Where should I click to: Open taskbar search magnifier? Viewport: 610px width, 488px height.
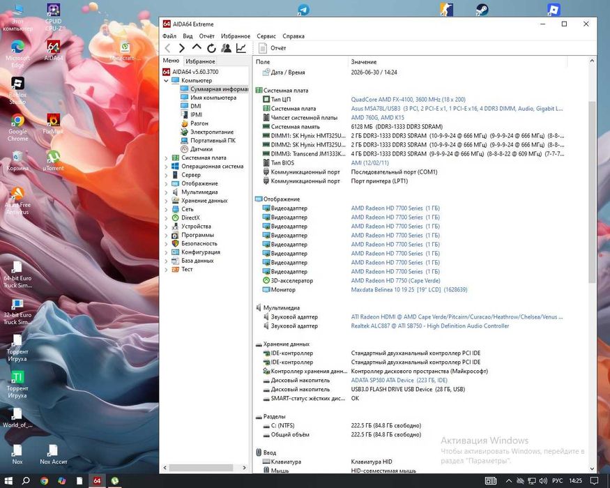click(26, 480)
